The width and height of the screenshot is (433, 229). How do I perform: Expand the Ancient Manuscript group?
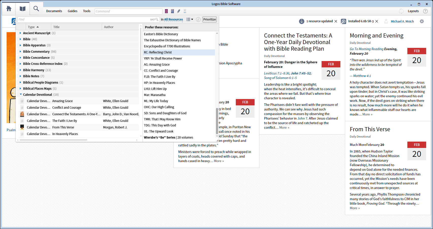[x=20, y=33]
